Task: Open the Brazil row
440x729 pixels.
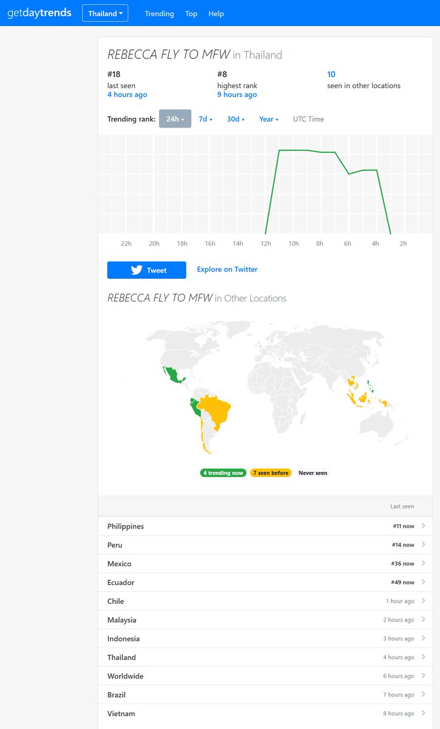Action: coord(265,695)
